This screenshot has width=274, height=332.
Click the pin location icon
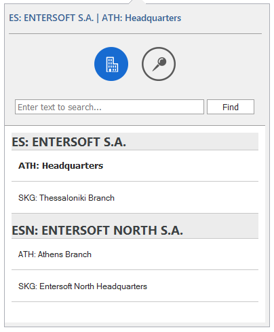159,64
